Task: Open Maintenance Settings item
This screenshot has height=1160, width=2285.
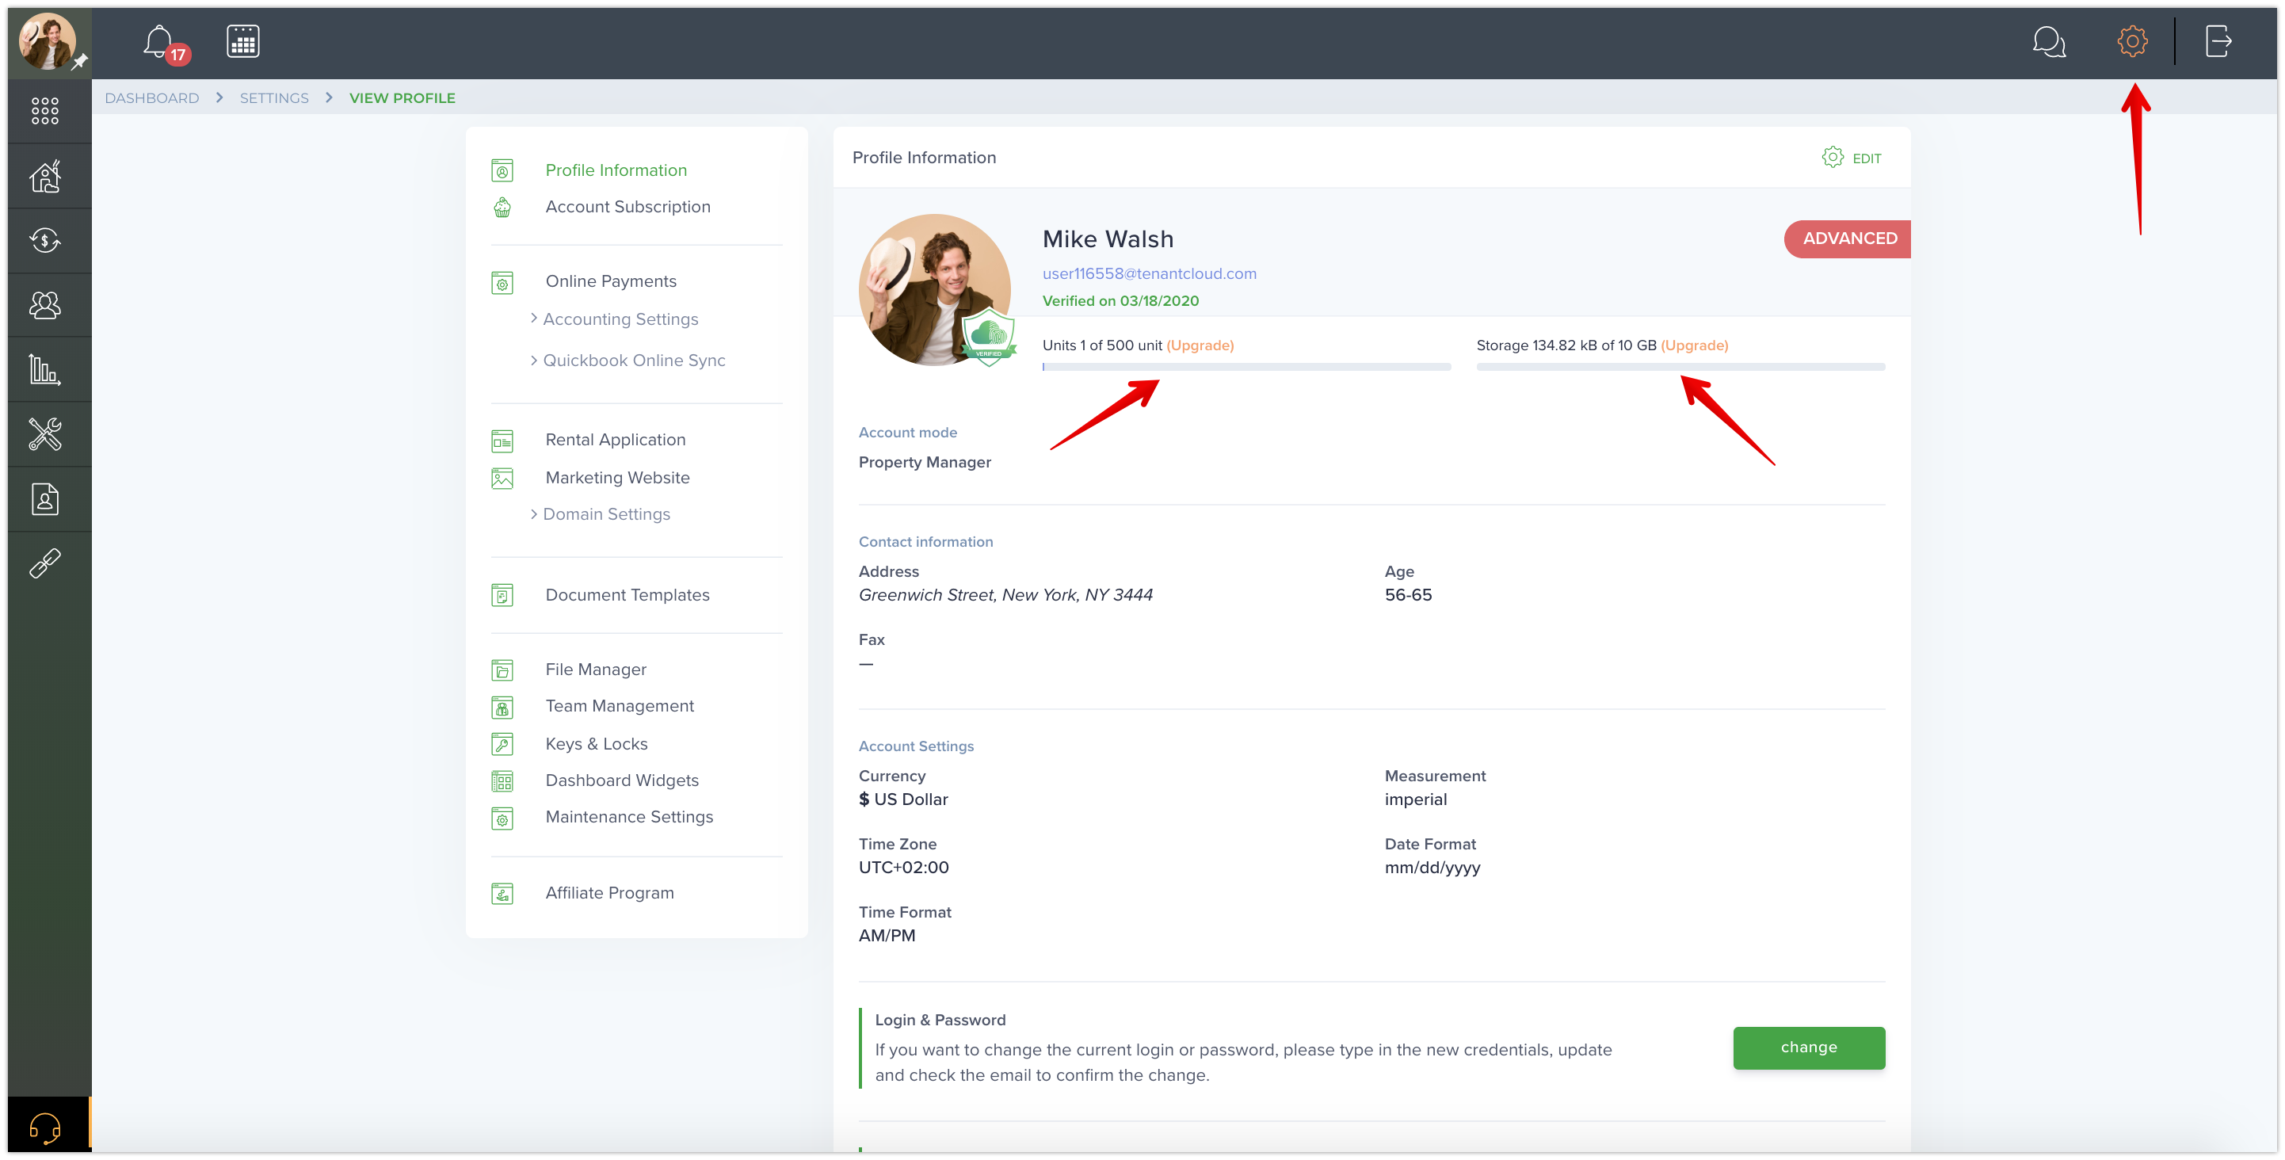Action: coord(629,817)
